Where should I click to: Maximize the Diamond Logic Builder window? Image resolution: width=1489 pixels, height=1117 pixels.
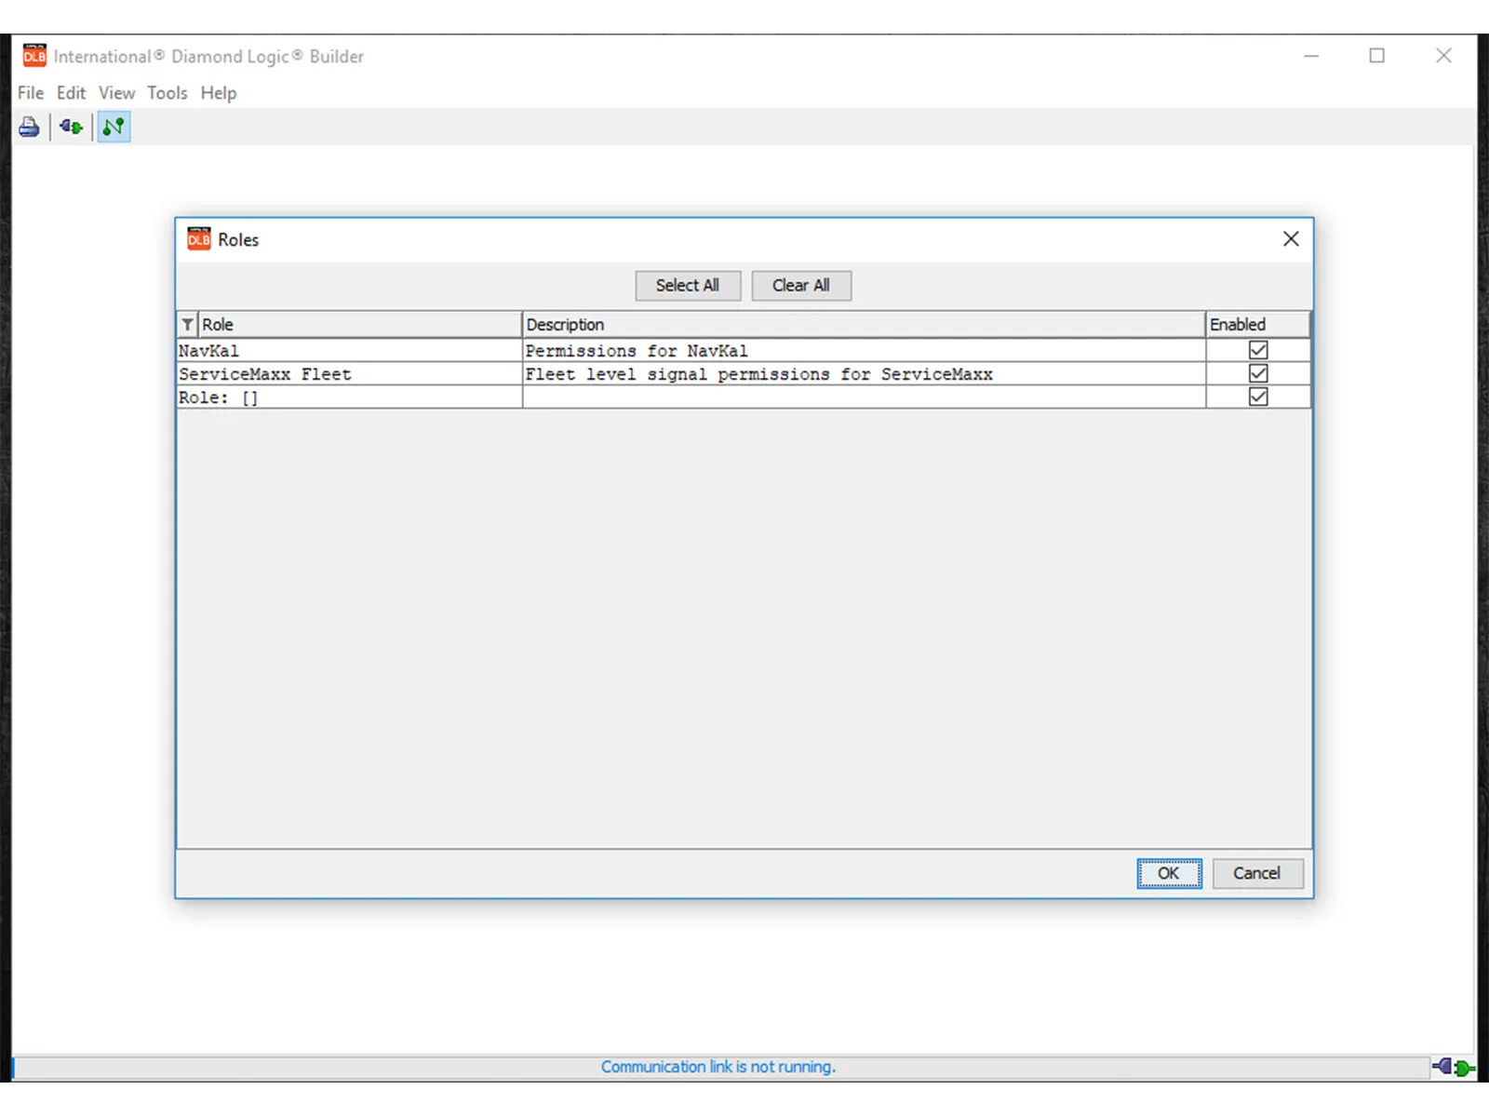[1377, 56]
